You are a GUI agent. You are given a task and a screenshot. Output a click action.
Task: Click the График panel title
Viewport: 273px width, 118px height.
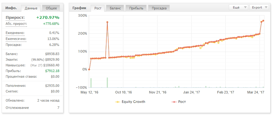[79, 8]
